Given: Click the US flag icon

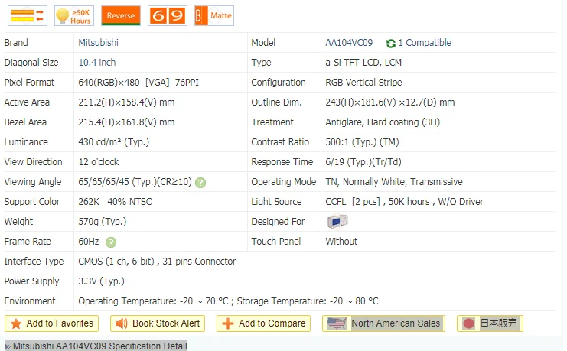Looking at the screenshot, I should tap(337, 323).
